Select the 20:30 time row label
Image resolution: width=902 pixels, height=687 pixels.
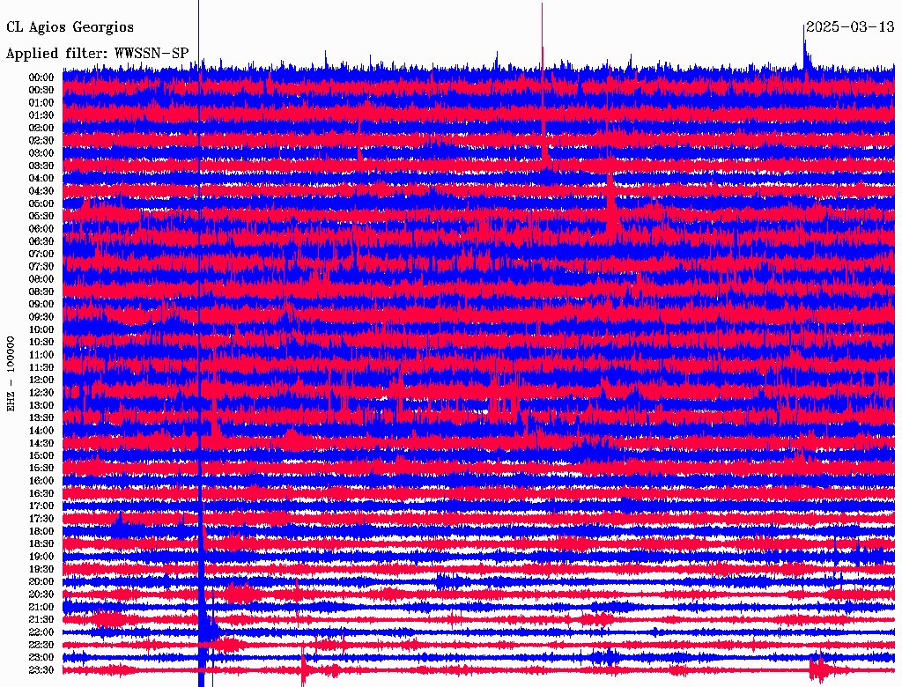41,595
